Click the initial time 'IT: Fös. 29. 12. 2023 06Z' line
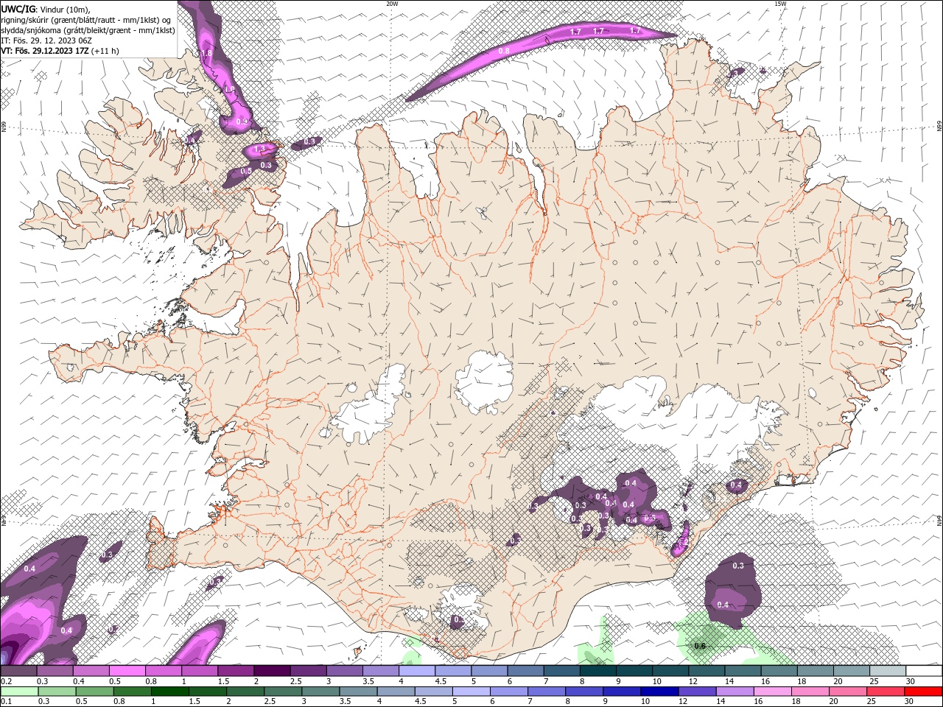The image size is (943, 707). click(46, 41)
